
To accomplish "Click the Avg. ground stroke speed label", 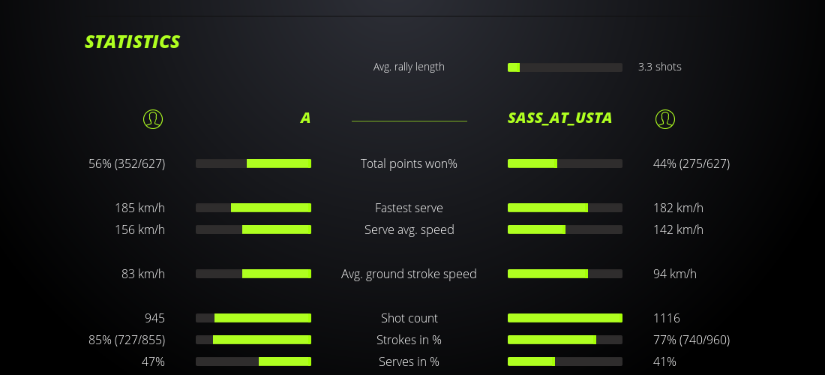I will pos(409,274).
